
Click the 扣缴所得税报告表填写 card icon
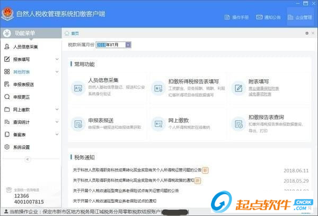coord(158,88)
